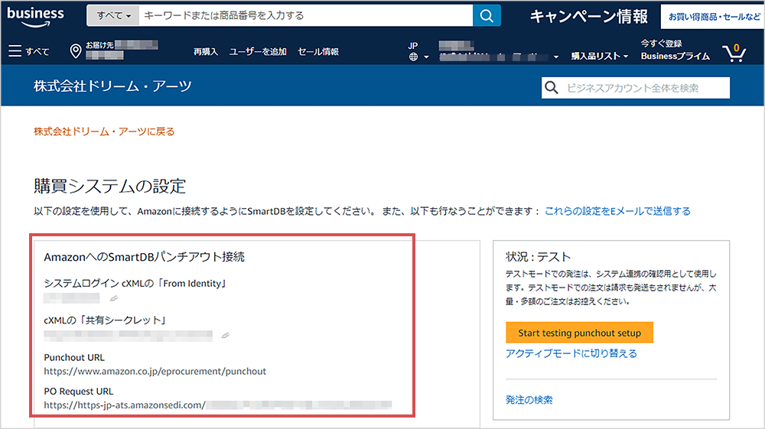
Task: Click the Amazon Business logo
Action: point(35,17)
